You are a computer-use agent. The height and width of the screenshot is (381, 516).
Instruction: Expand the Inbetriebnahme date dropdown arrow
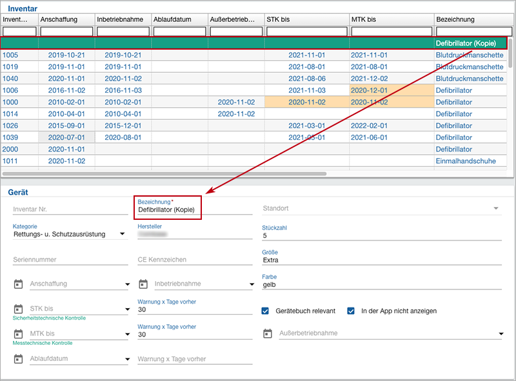coord(252,284)
